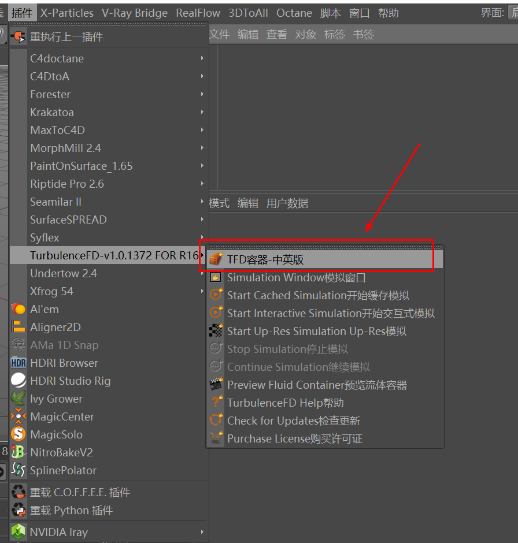Click the MagicSolo S icon

[x=18, y=434]
